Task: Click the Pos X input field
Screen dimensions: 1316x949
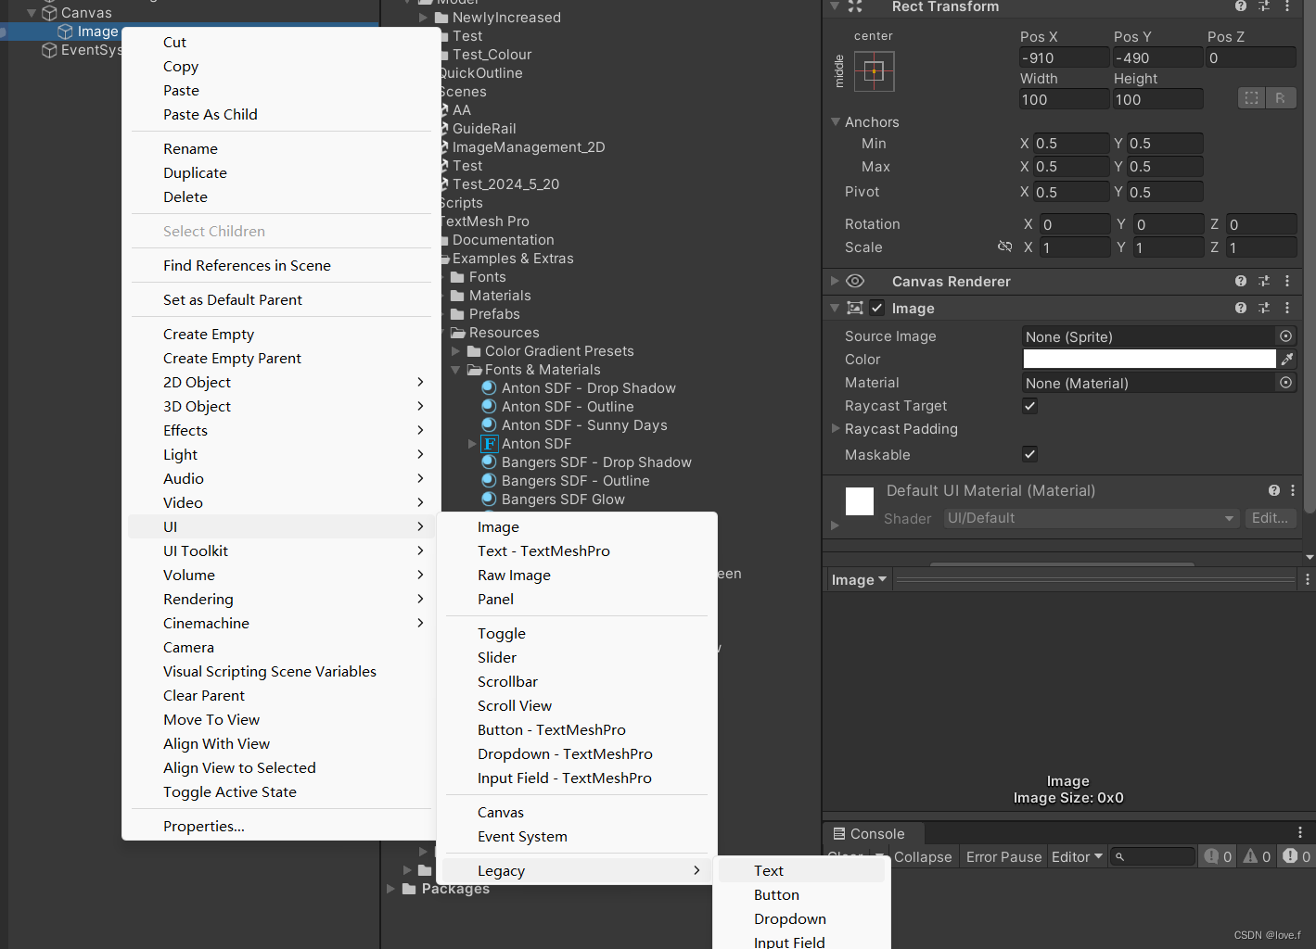Action: click(1064, 57)
